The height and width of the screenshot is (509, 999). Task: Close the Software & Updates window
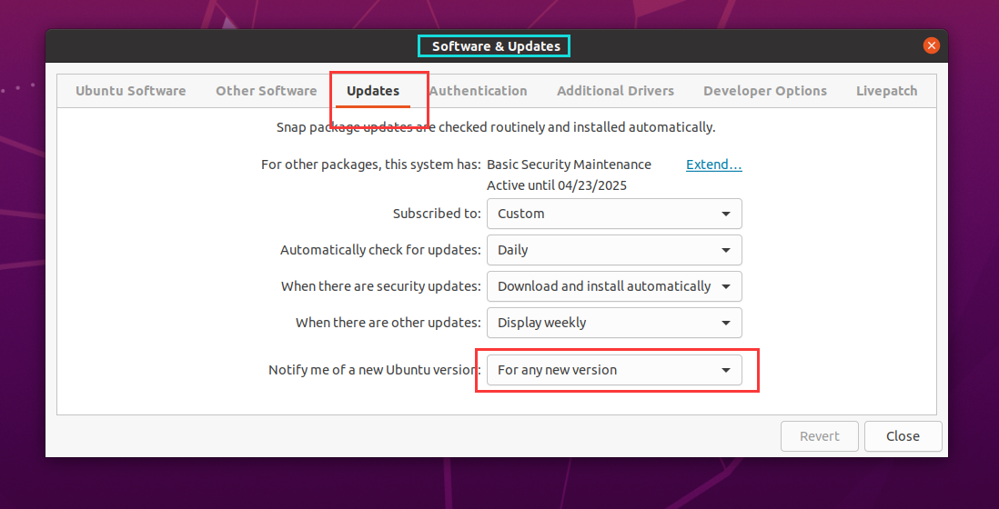(931, 45)
